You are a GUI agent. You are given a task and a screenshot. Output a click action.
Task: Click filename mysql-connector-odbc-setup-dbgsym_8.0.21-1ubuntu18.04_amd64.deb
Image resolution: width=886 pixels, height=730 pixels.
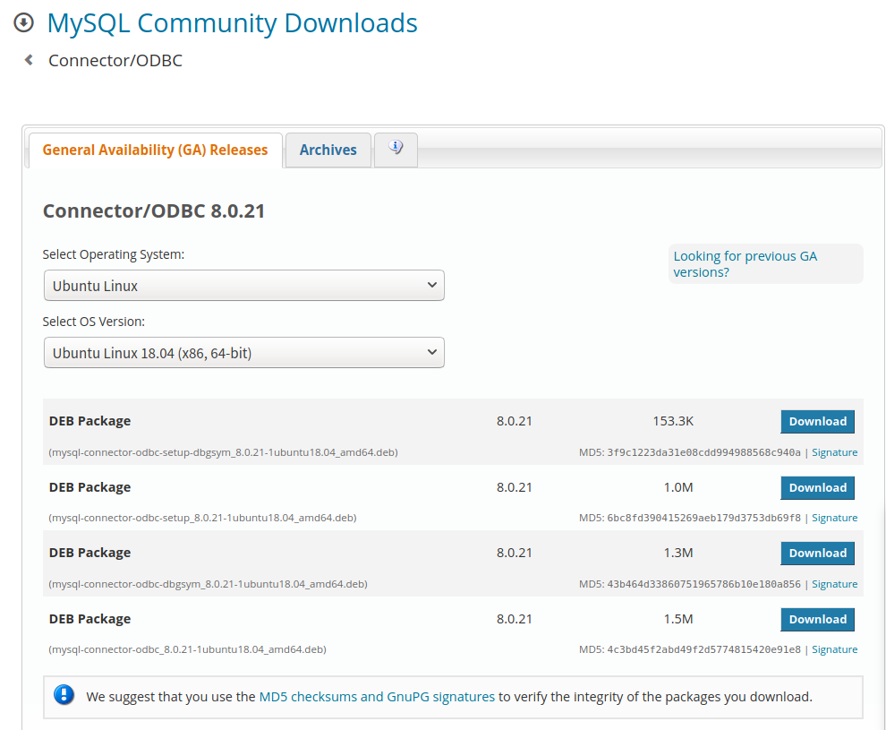pyautogui.click(x=223, y=452)
